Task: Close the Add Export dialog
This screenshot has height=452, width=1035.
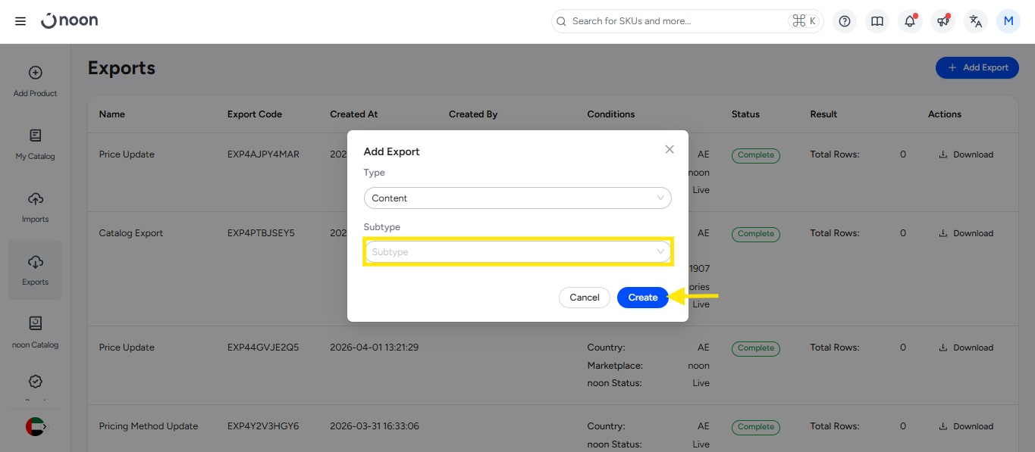Action: click(670, 149)
